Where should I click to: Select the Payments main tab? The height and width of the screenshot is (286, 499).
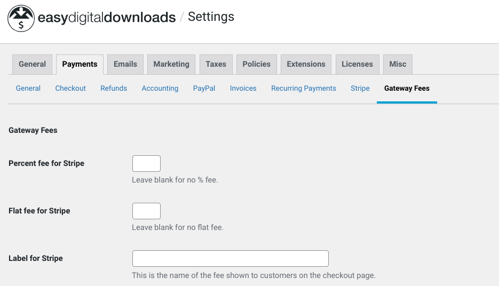pyautogui.click(x=80, y=64)
